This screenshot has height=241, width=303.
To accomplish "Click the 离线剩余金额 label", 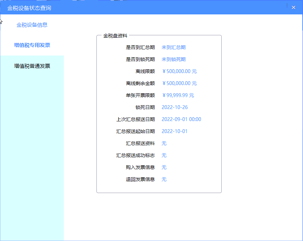I will (140, 83).
